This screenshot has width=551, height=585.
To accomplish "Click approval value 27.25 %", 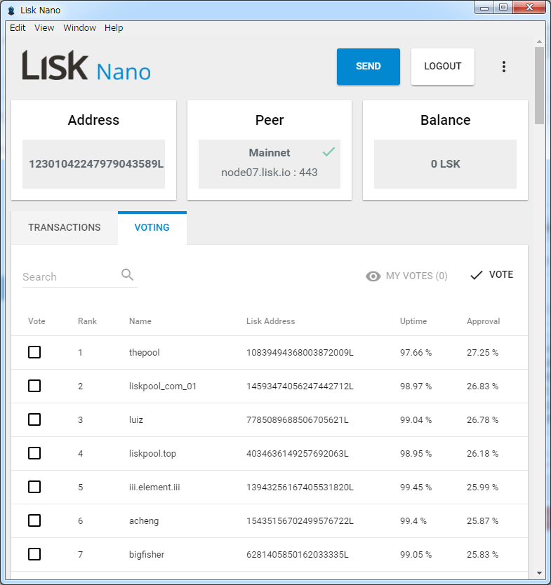I will [482, 353].
